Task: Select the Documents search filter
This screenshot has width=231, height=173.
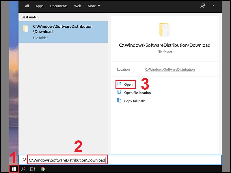Action: click(x=59, y=6)
